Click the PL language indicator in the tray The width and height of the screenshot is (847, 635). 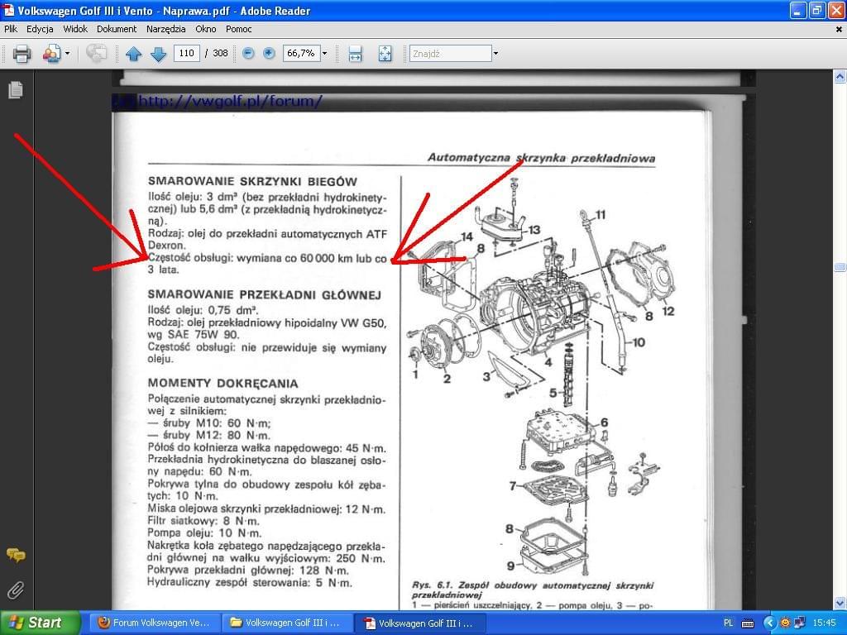click(x=728, y=623)
